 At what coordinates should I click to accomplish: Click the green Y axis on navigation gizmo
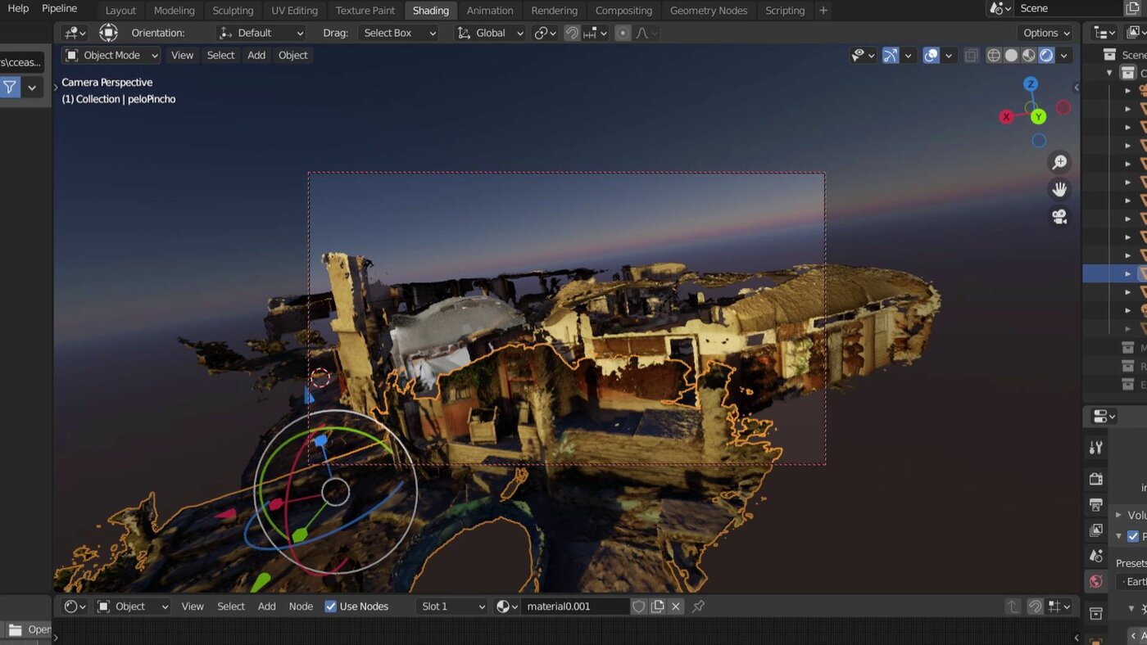pos(1038,117)
